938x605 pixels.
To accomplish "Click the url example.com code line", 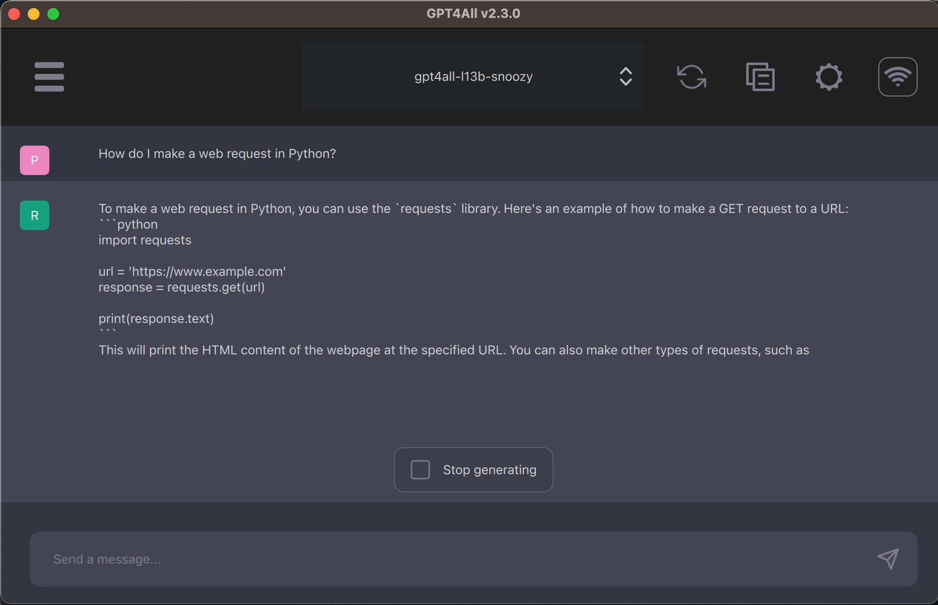I will pyautogui.click(x=192, y=272).
